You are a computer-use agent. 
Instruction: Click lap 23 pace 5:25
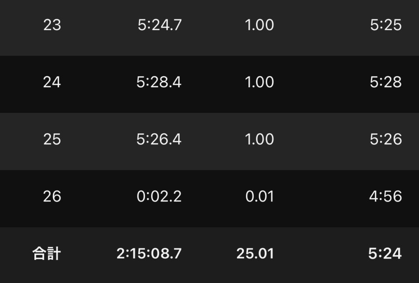[x=385, y=25]
